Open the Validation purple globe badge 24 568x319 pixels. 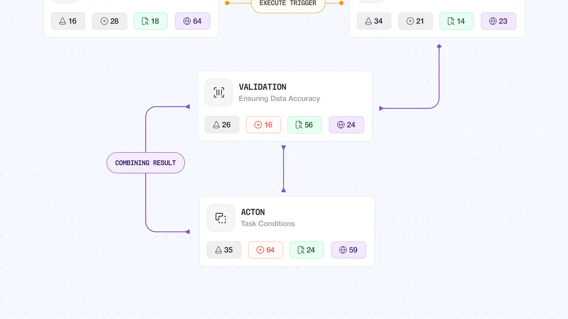pyautogui.click(x=346, y=125)
